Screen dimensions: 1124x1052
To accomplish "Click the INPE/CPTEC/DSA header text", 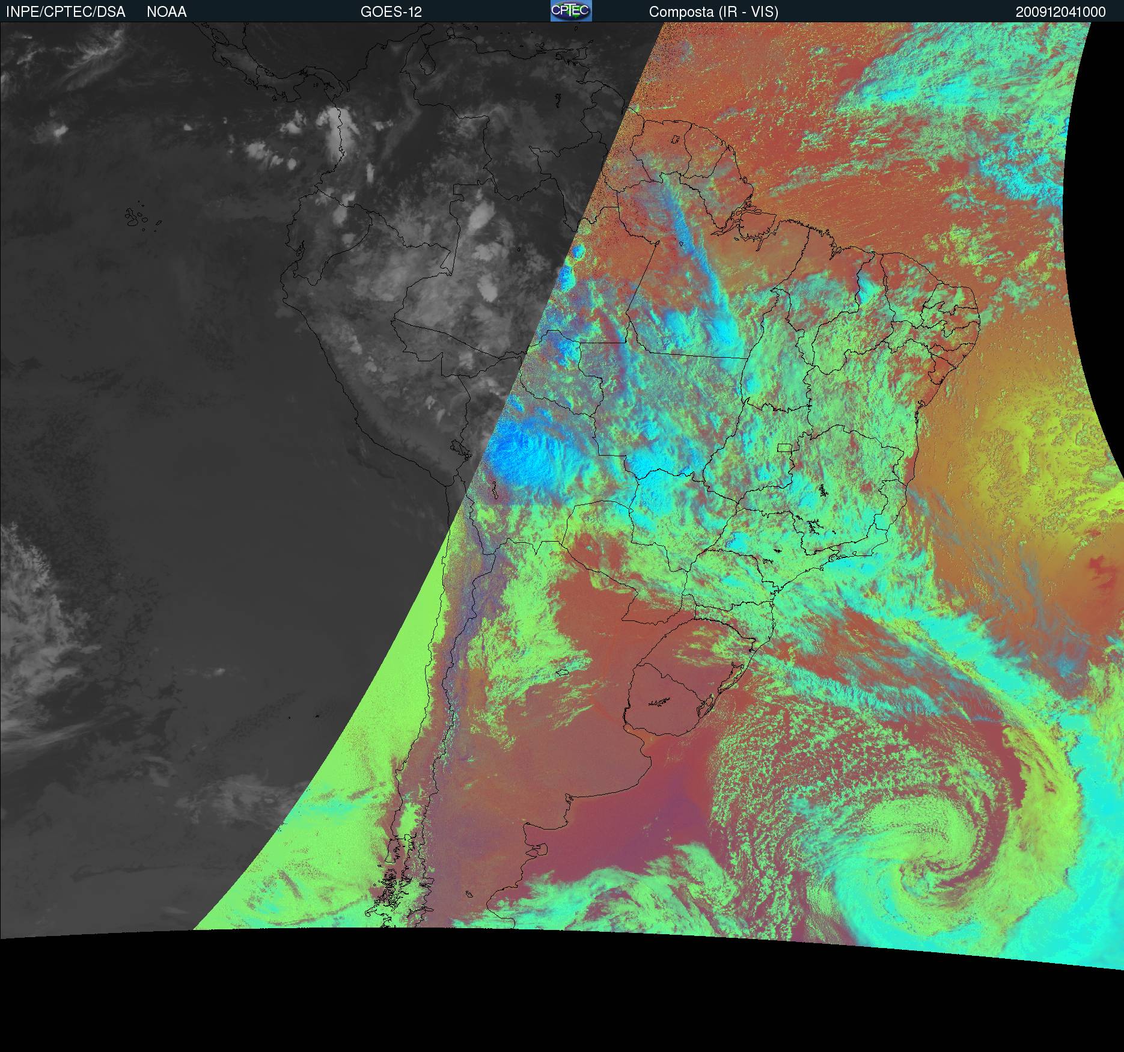I will (x=66, y=12).
